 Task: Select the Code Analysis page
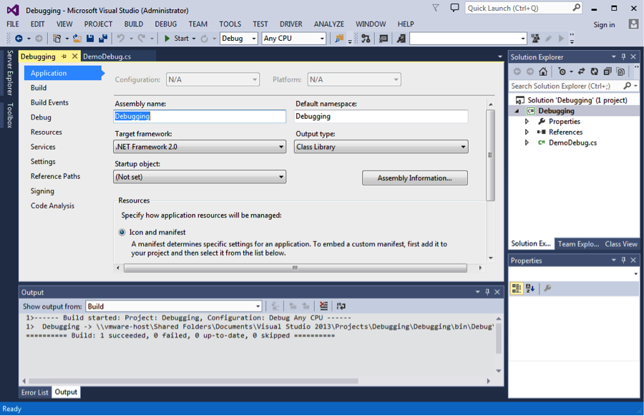click(52, 205)
